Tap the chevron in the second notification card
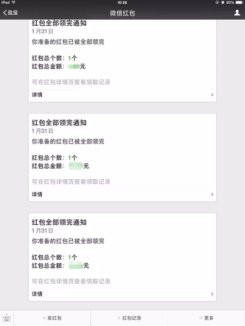The image size is (245, 326). (212, 194)
